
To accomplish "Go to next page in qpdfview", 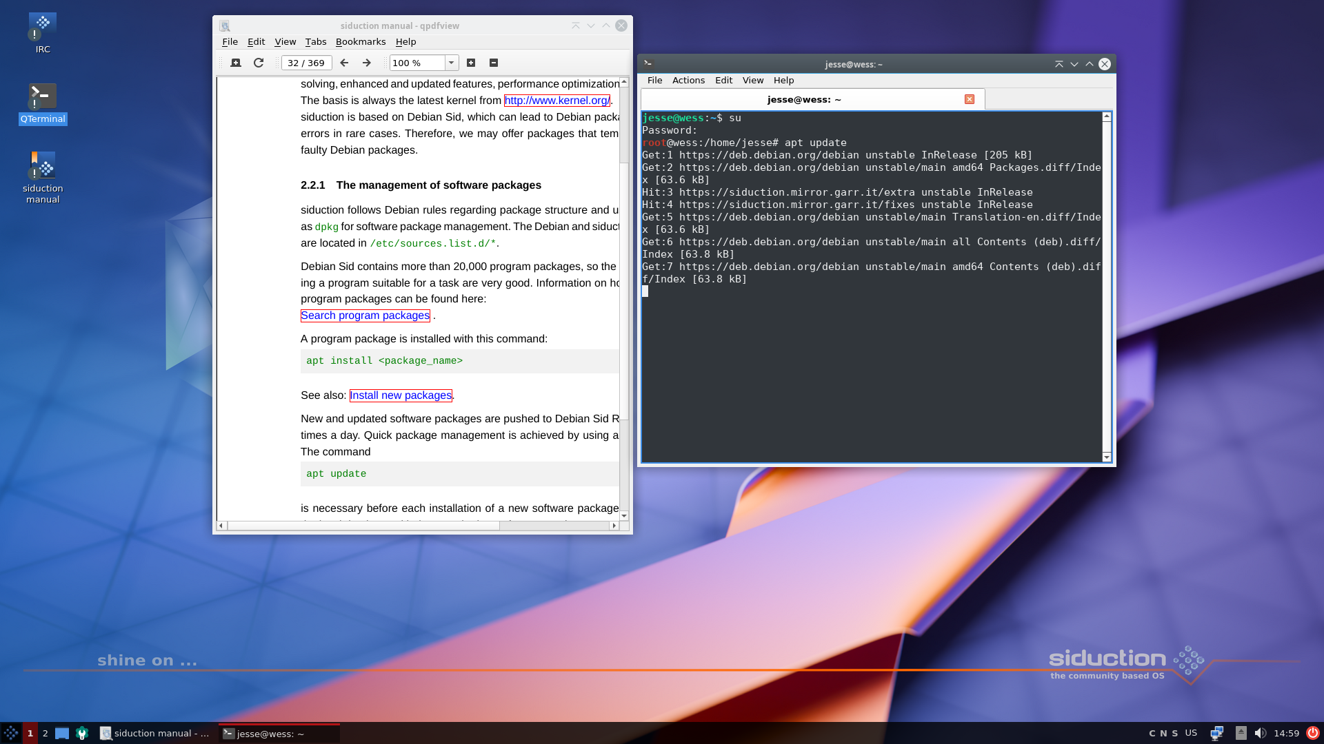I will 367,63.
